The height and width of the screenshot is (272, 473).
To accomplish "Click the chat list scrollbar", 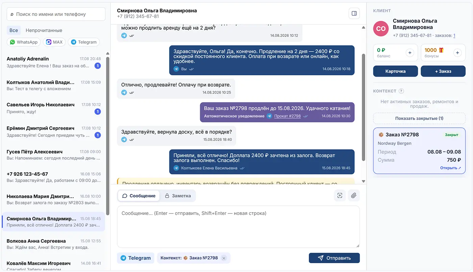I will [108, 136].
